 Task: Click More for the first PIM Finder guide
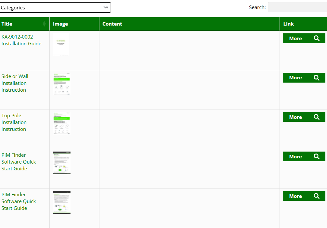(304, 156)
